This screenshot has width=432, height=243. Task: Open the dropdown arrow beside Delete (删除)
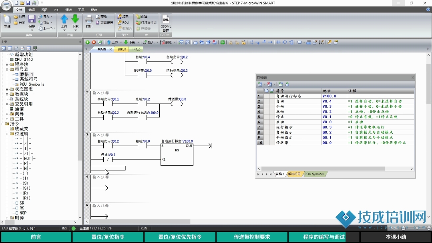click(175, 42)
